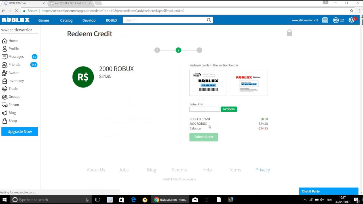Screen dimensions: 363x204
Task: Open the Chat & Party bar
Action: point(328,191)
